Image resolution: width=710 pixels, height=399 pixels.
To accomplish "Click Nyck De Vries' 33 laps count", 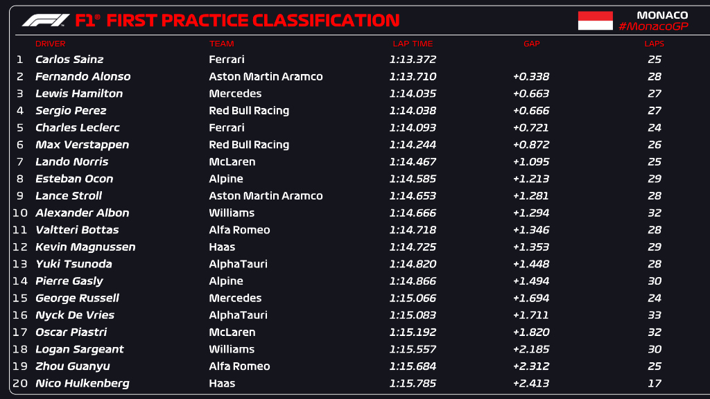I will pyautogui.click(x=655, y=315).
